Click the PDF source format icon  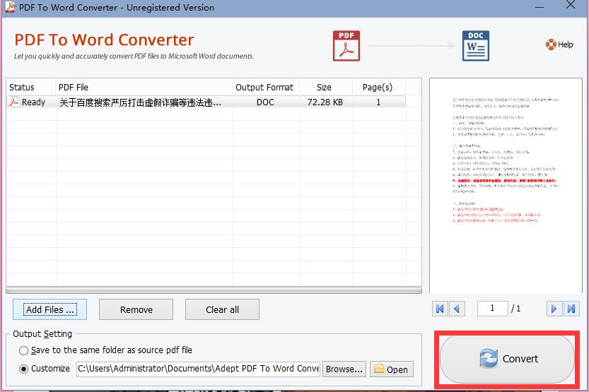[346, 46]
